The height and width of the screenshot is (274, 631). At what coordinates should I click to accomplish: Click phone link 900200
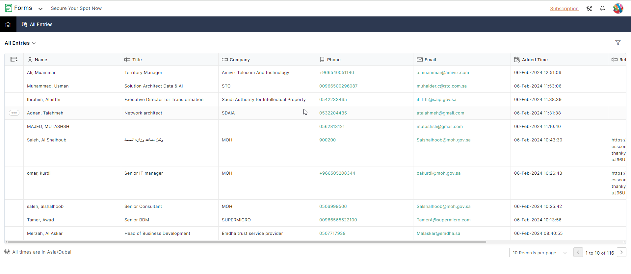(327, 140)
